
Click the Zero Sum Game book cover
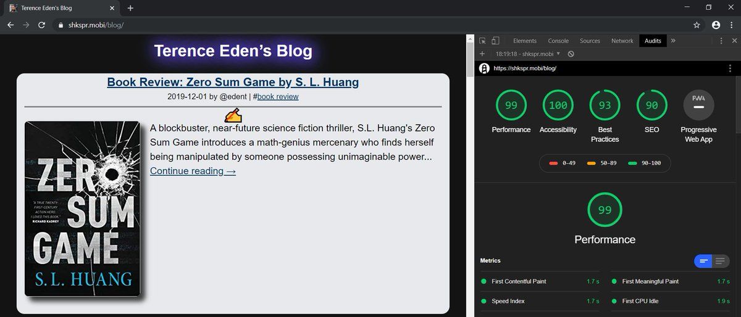tap(82, 208)
